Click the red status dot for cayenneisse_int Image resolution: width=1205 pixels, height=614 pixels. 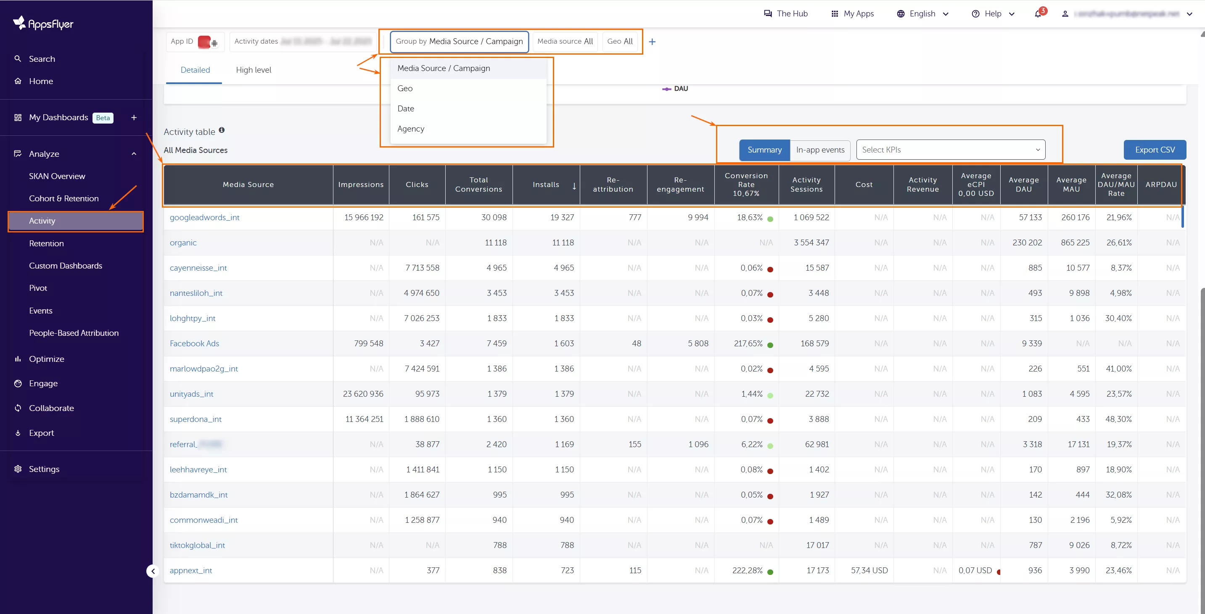(x=770, y=269)
